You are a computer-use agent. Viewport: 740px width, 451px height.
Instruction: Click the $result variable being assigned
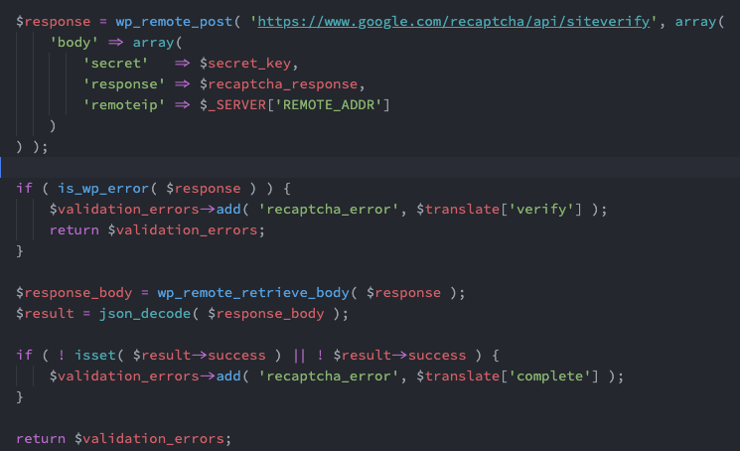(x=45, y=314)
